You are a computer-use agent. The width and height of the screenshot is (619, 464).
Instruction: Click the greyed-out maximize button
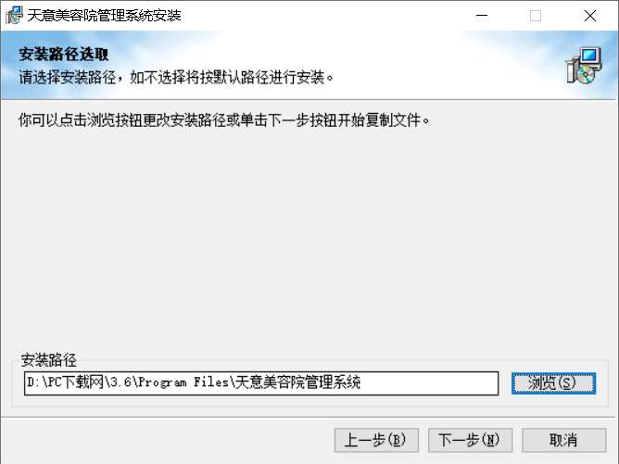(536, 16)
